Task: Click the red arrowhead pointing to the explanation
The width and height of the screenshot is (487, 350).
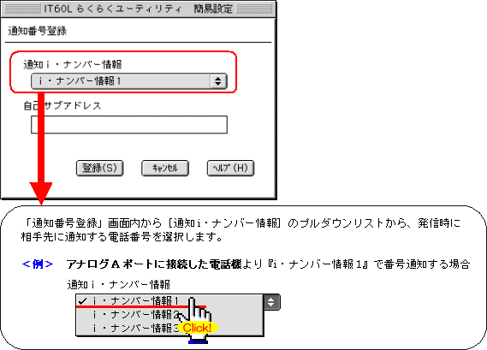Action: 41,193
